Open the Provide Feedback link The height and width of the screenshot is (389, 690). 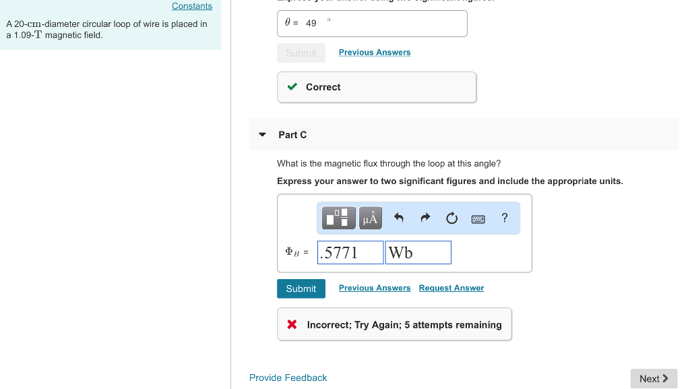288,378
